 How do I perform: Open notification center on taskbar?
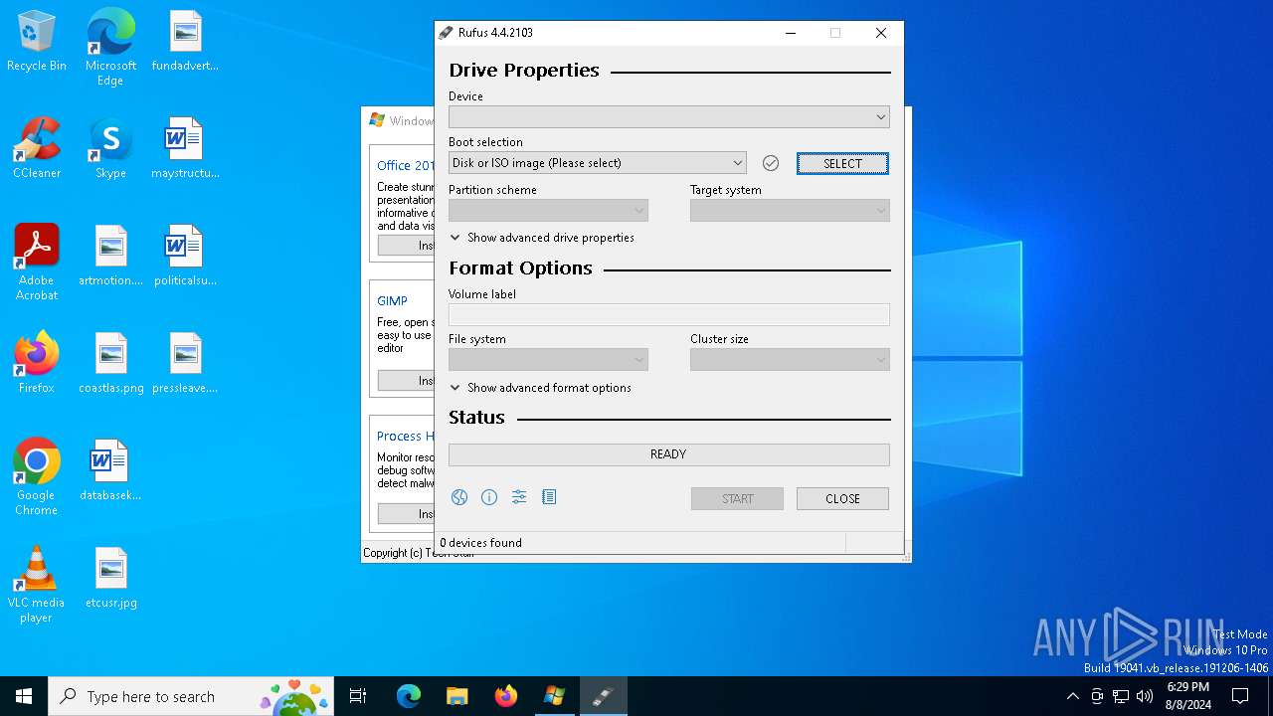(x=1240, y=696)
